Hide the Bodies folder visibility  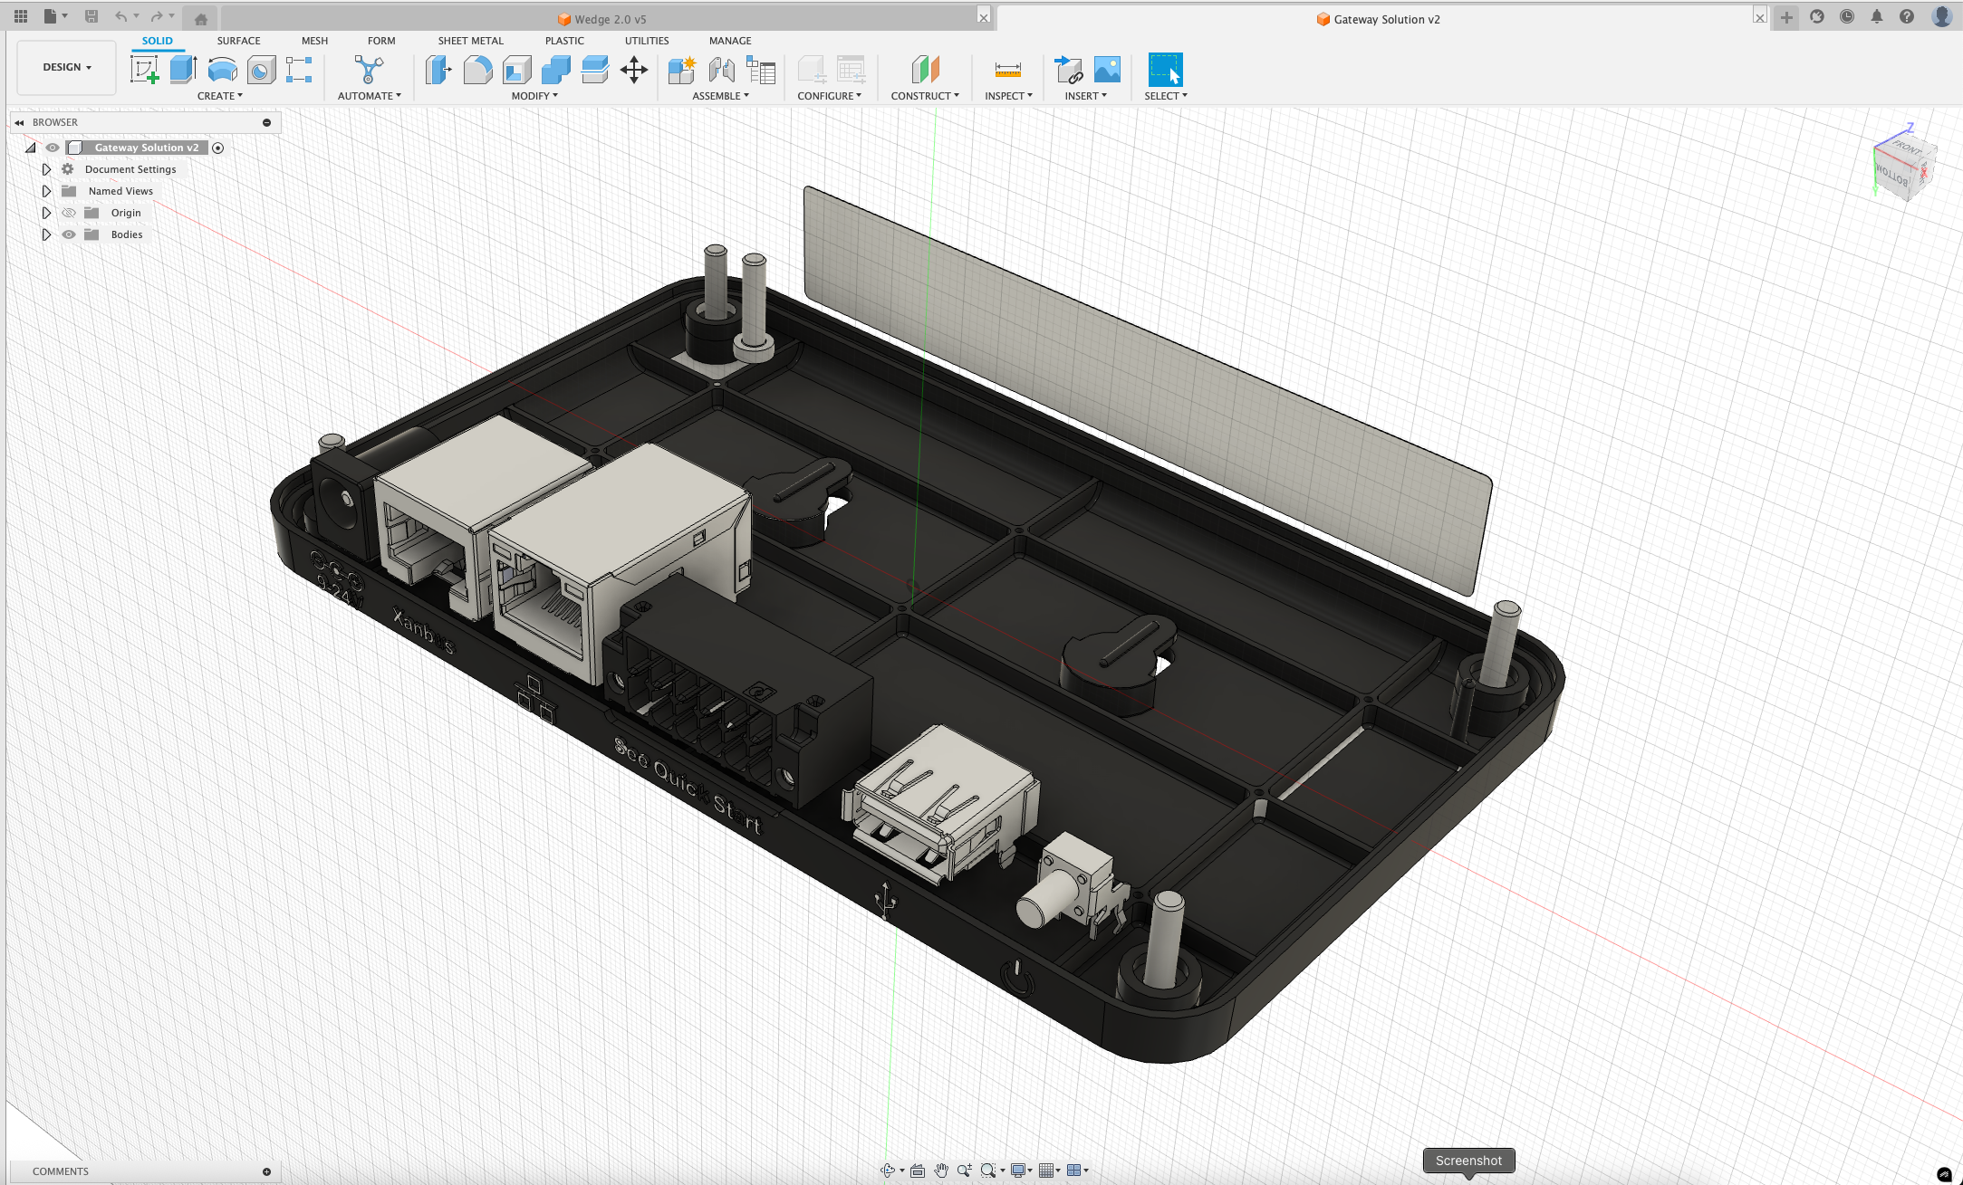pyautogui.click(x=69, y=234)
